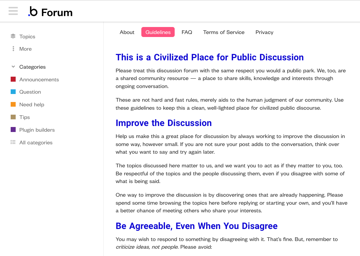Select the Topics icon in the sidebar
The width and height of the screenshot is (360, 256).
point(13,36)
